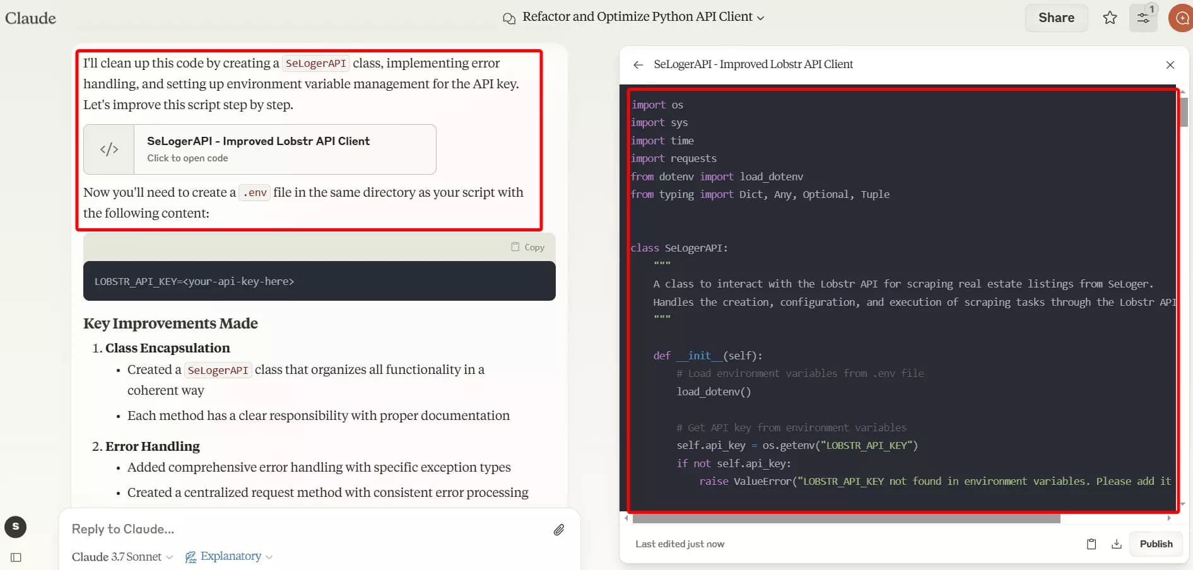Click the Claude logo
Viewport: 1193px width, 570px height.
(x=30, y=18)
